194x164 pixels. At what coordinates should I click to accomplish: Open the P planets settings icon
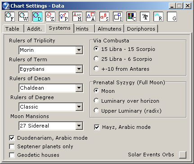pyautogui.click(x=64, y=17)
